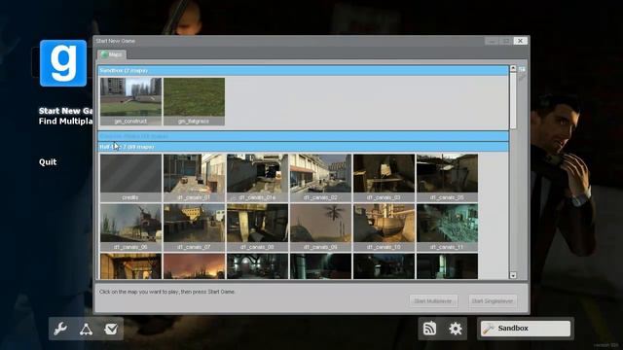Select the gm_flatgrass map thumbnail
The image size is (623, 350).
[194, 101]
